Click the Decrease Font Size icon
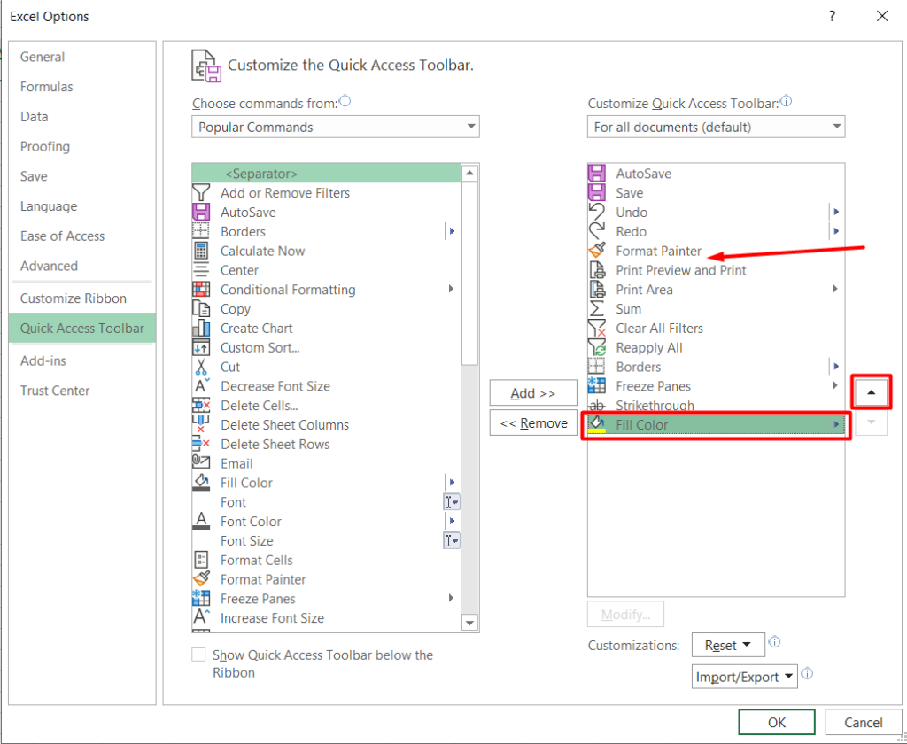The width and height of the screenshot is (907, 744). (x=201, y=386)
